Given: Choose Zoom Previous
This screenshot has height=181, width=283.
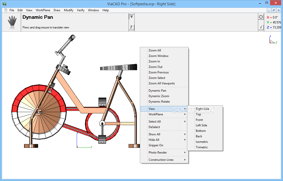Looking at the screenshot, I should pyautogui.click(x=164, y=72).
